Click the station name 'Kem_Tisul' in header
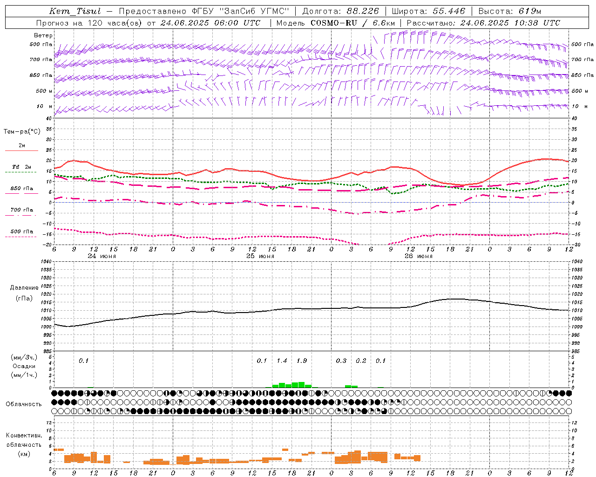Screen dimensions: 596x477 (x=75, y=11)
